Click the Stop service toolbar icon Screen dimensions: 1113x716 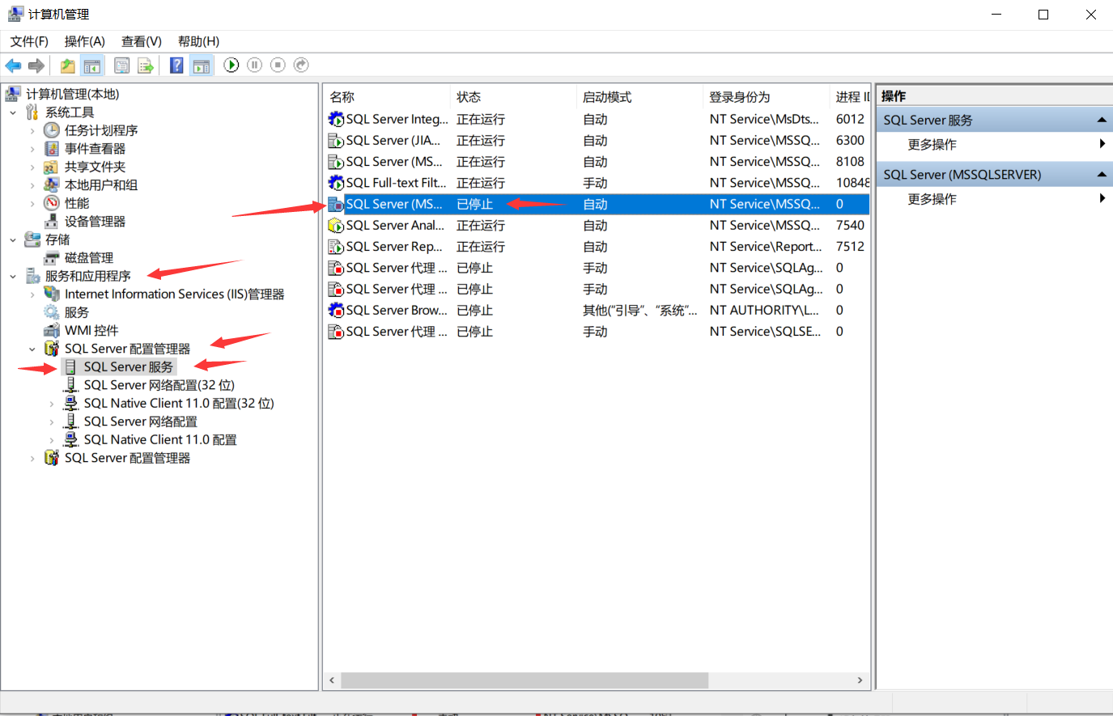tap(278, 65)
